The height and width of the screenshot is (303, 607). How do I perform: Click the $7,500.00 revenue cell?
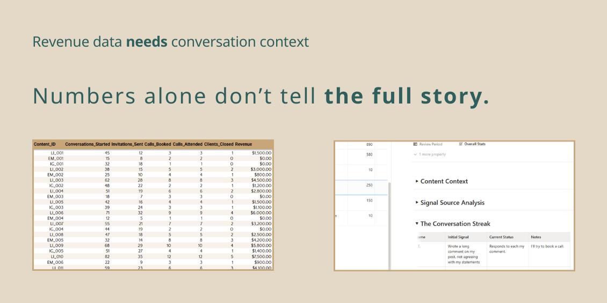(261, 256)
